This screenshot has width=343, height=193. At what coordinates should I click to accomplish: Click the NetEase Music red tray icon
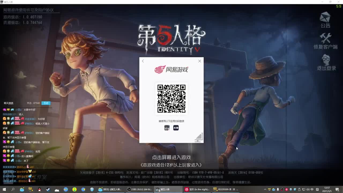pyautogui.click(x=286, y=190)
